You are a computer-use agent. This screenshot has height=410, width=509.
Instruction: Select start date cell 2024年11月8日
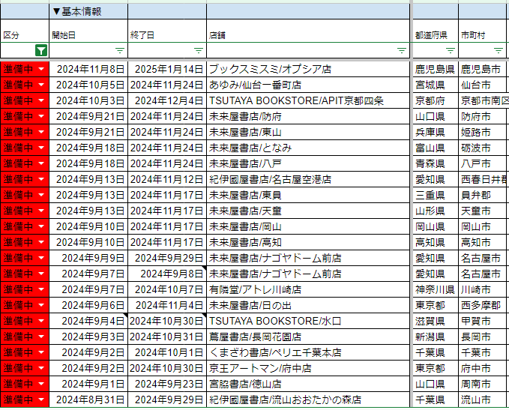88,69
